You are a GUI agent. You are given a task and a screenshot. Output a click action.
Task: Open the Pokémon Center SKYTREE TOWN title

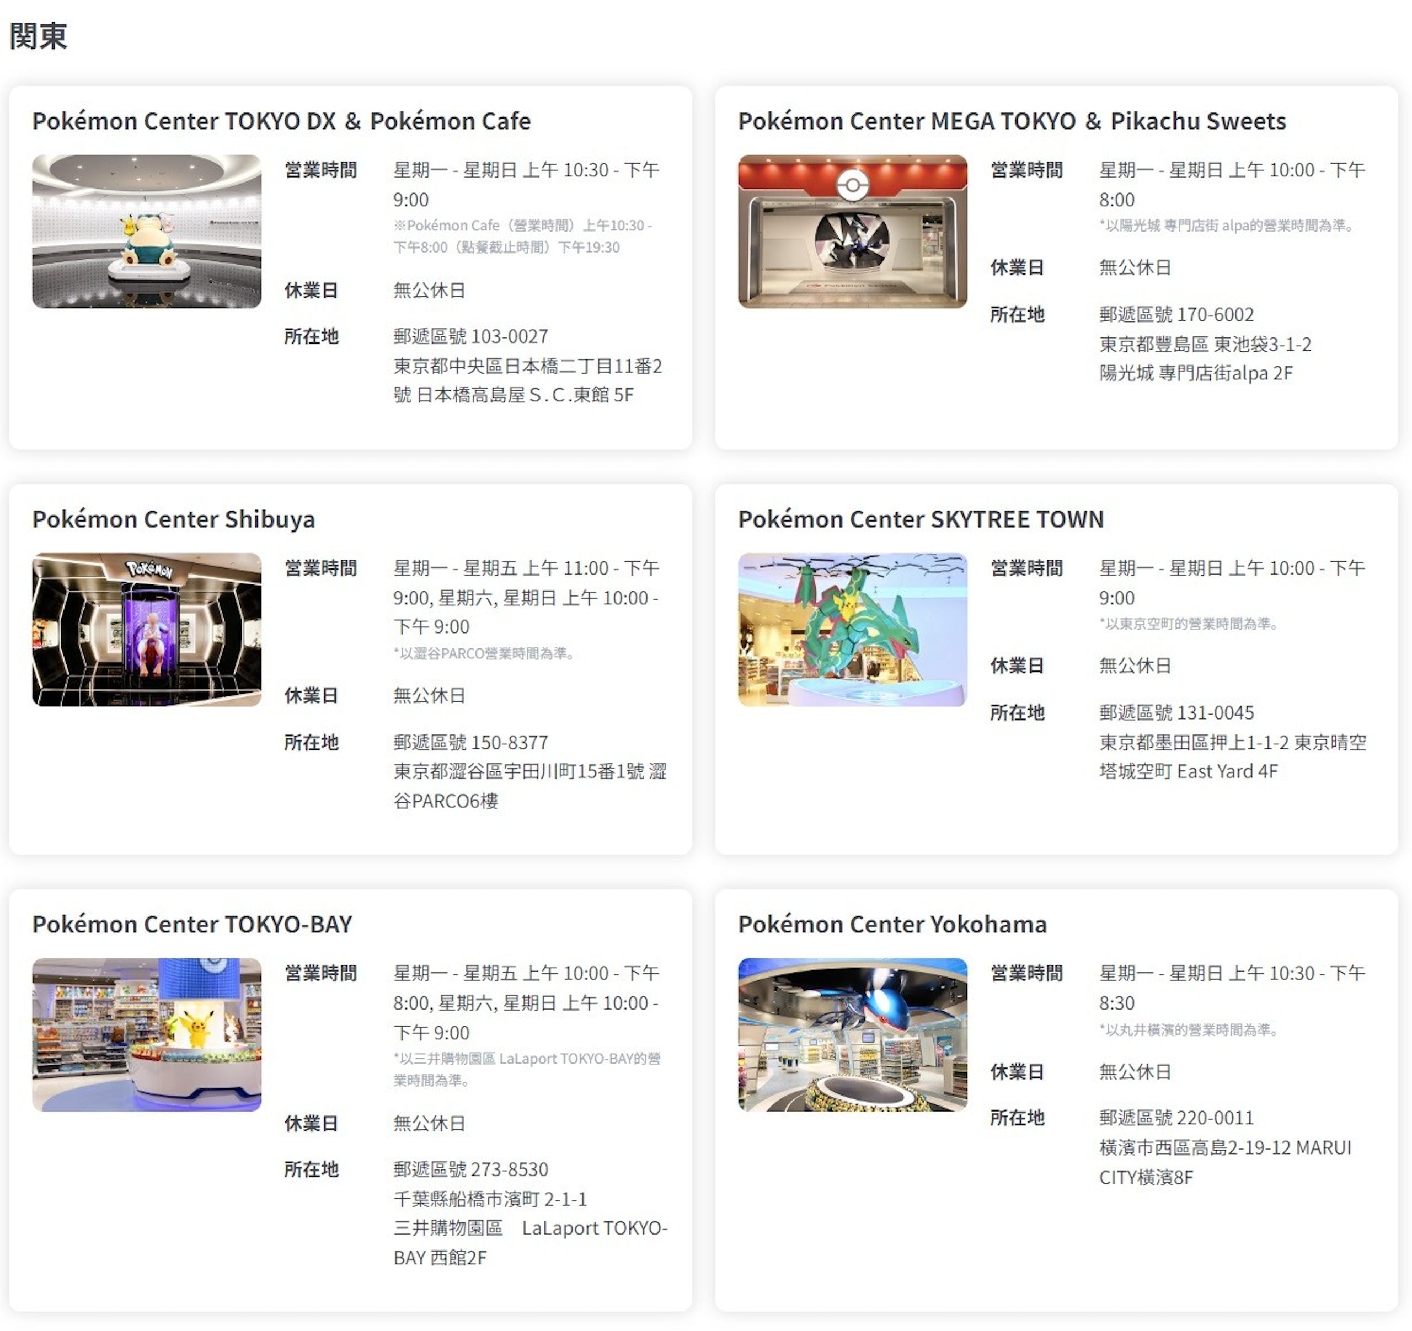pyautogui.click(x=921, y=519)
